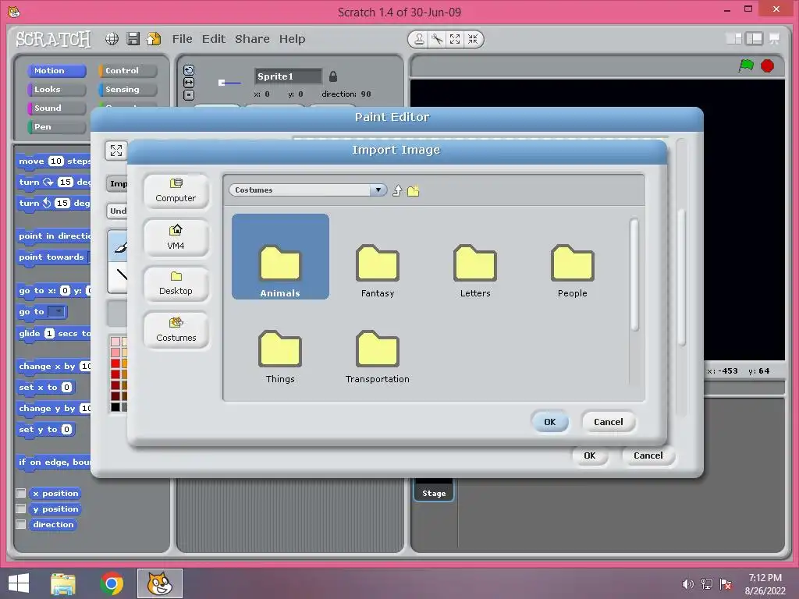Pick the red swatch in Paint Editor palette
The width and height of the screenshot is (799, 599).
115,363
